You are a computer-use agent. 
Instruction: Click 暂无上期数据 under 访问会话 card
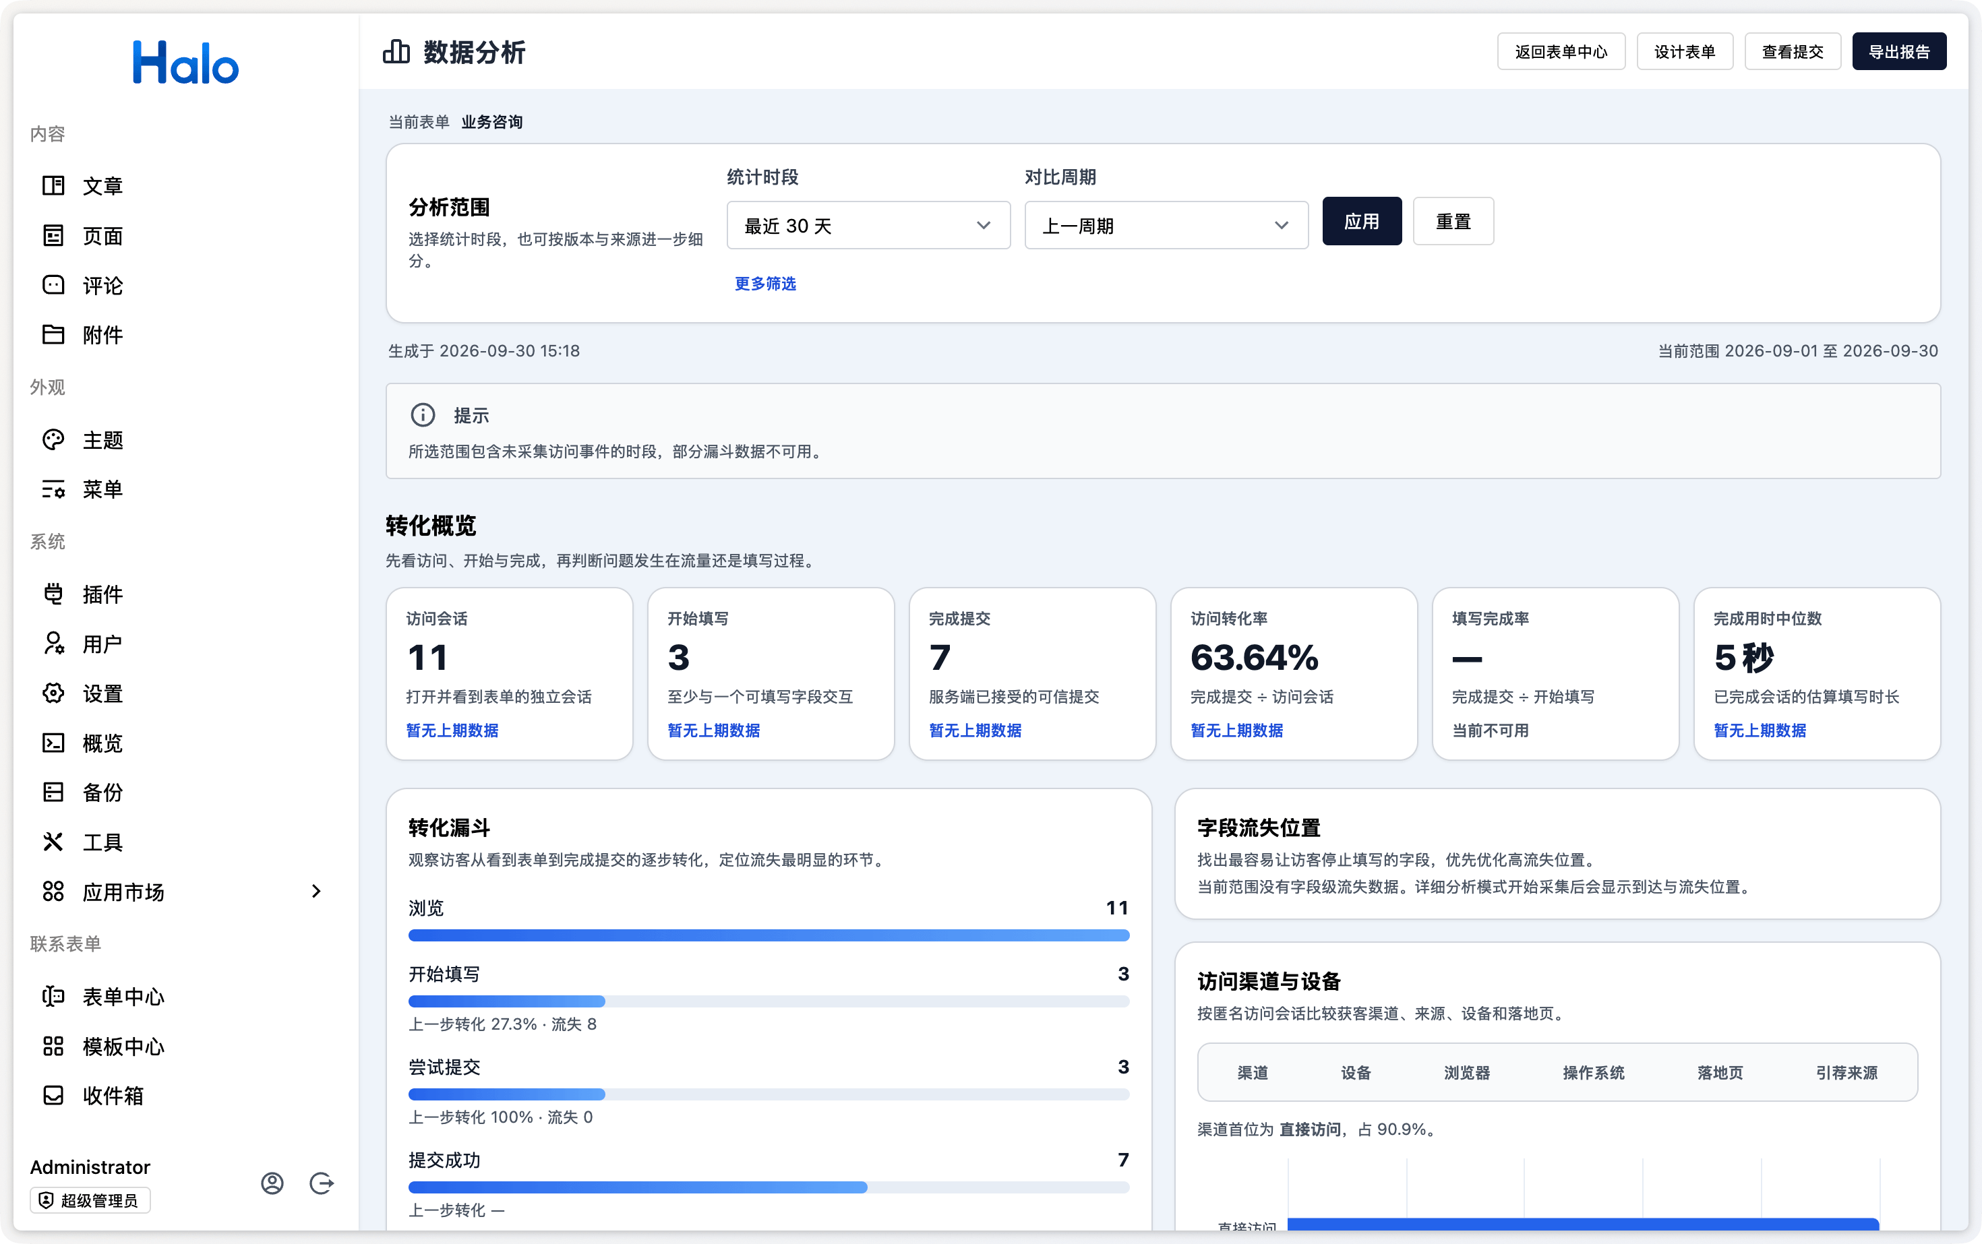coord(453,730)
